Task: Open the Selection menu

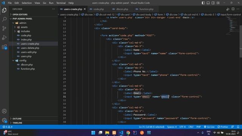Action: click(26, 3)
